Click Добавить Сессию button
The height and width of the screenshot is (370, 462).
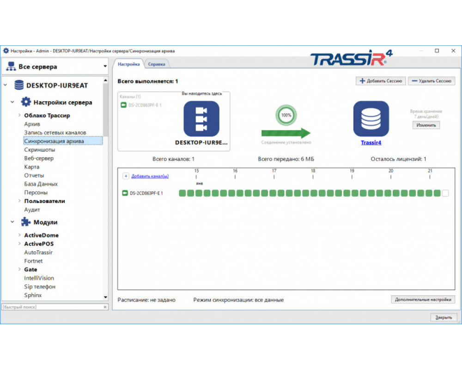click(x=381, y=81)
